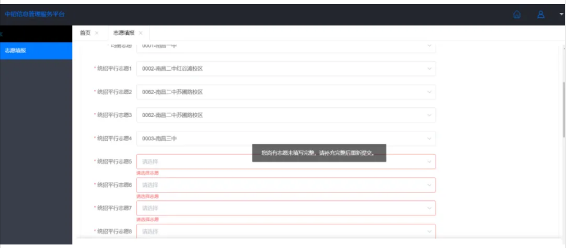
Task: Click the chevron arrow of 统招平行志愿6
Action: pyautogui.click(x=429, y=185)
